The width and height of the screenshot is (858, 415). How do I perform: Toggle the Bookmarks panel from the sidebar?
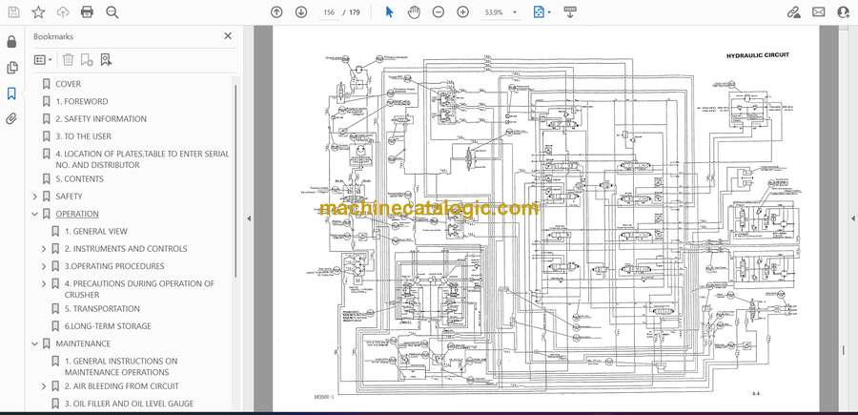click(11, 93)
